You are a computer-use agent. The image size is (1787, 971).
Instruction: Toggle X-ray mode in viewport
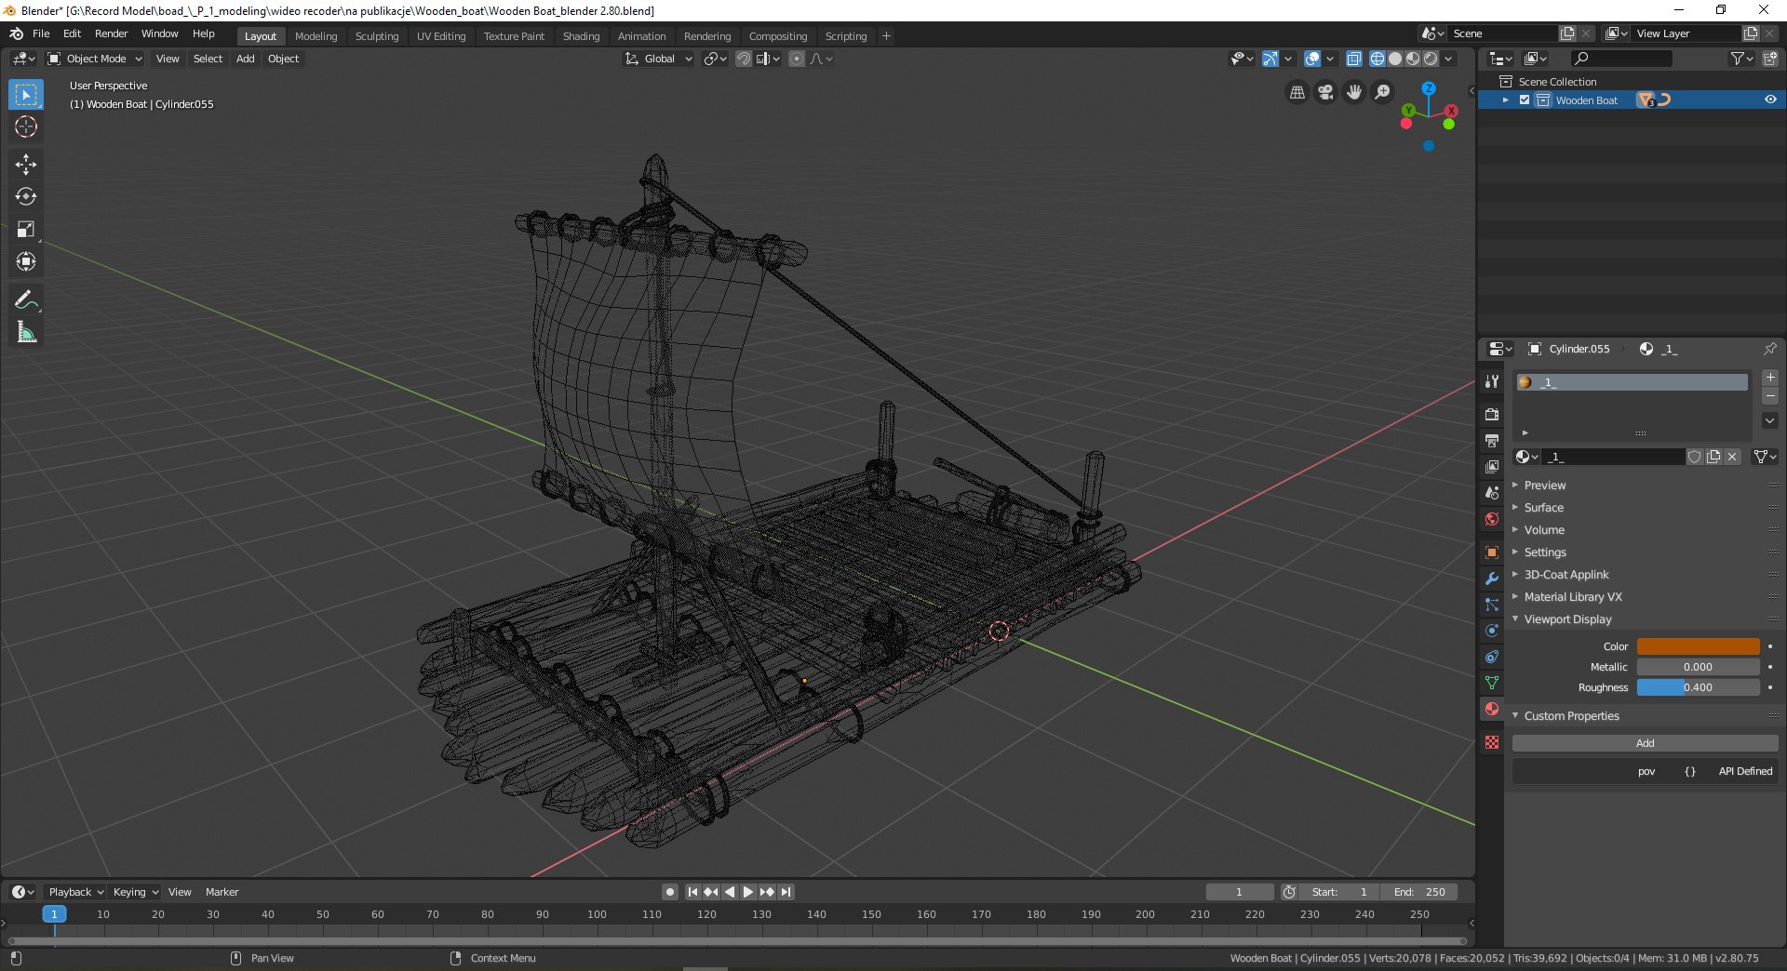click(x=1354, y=59)
